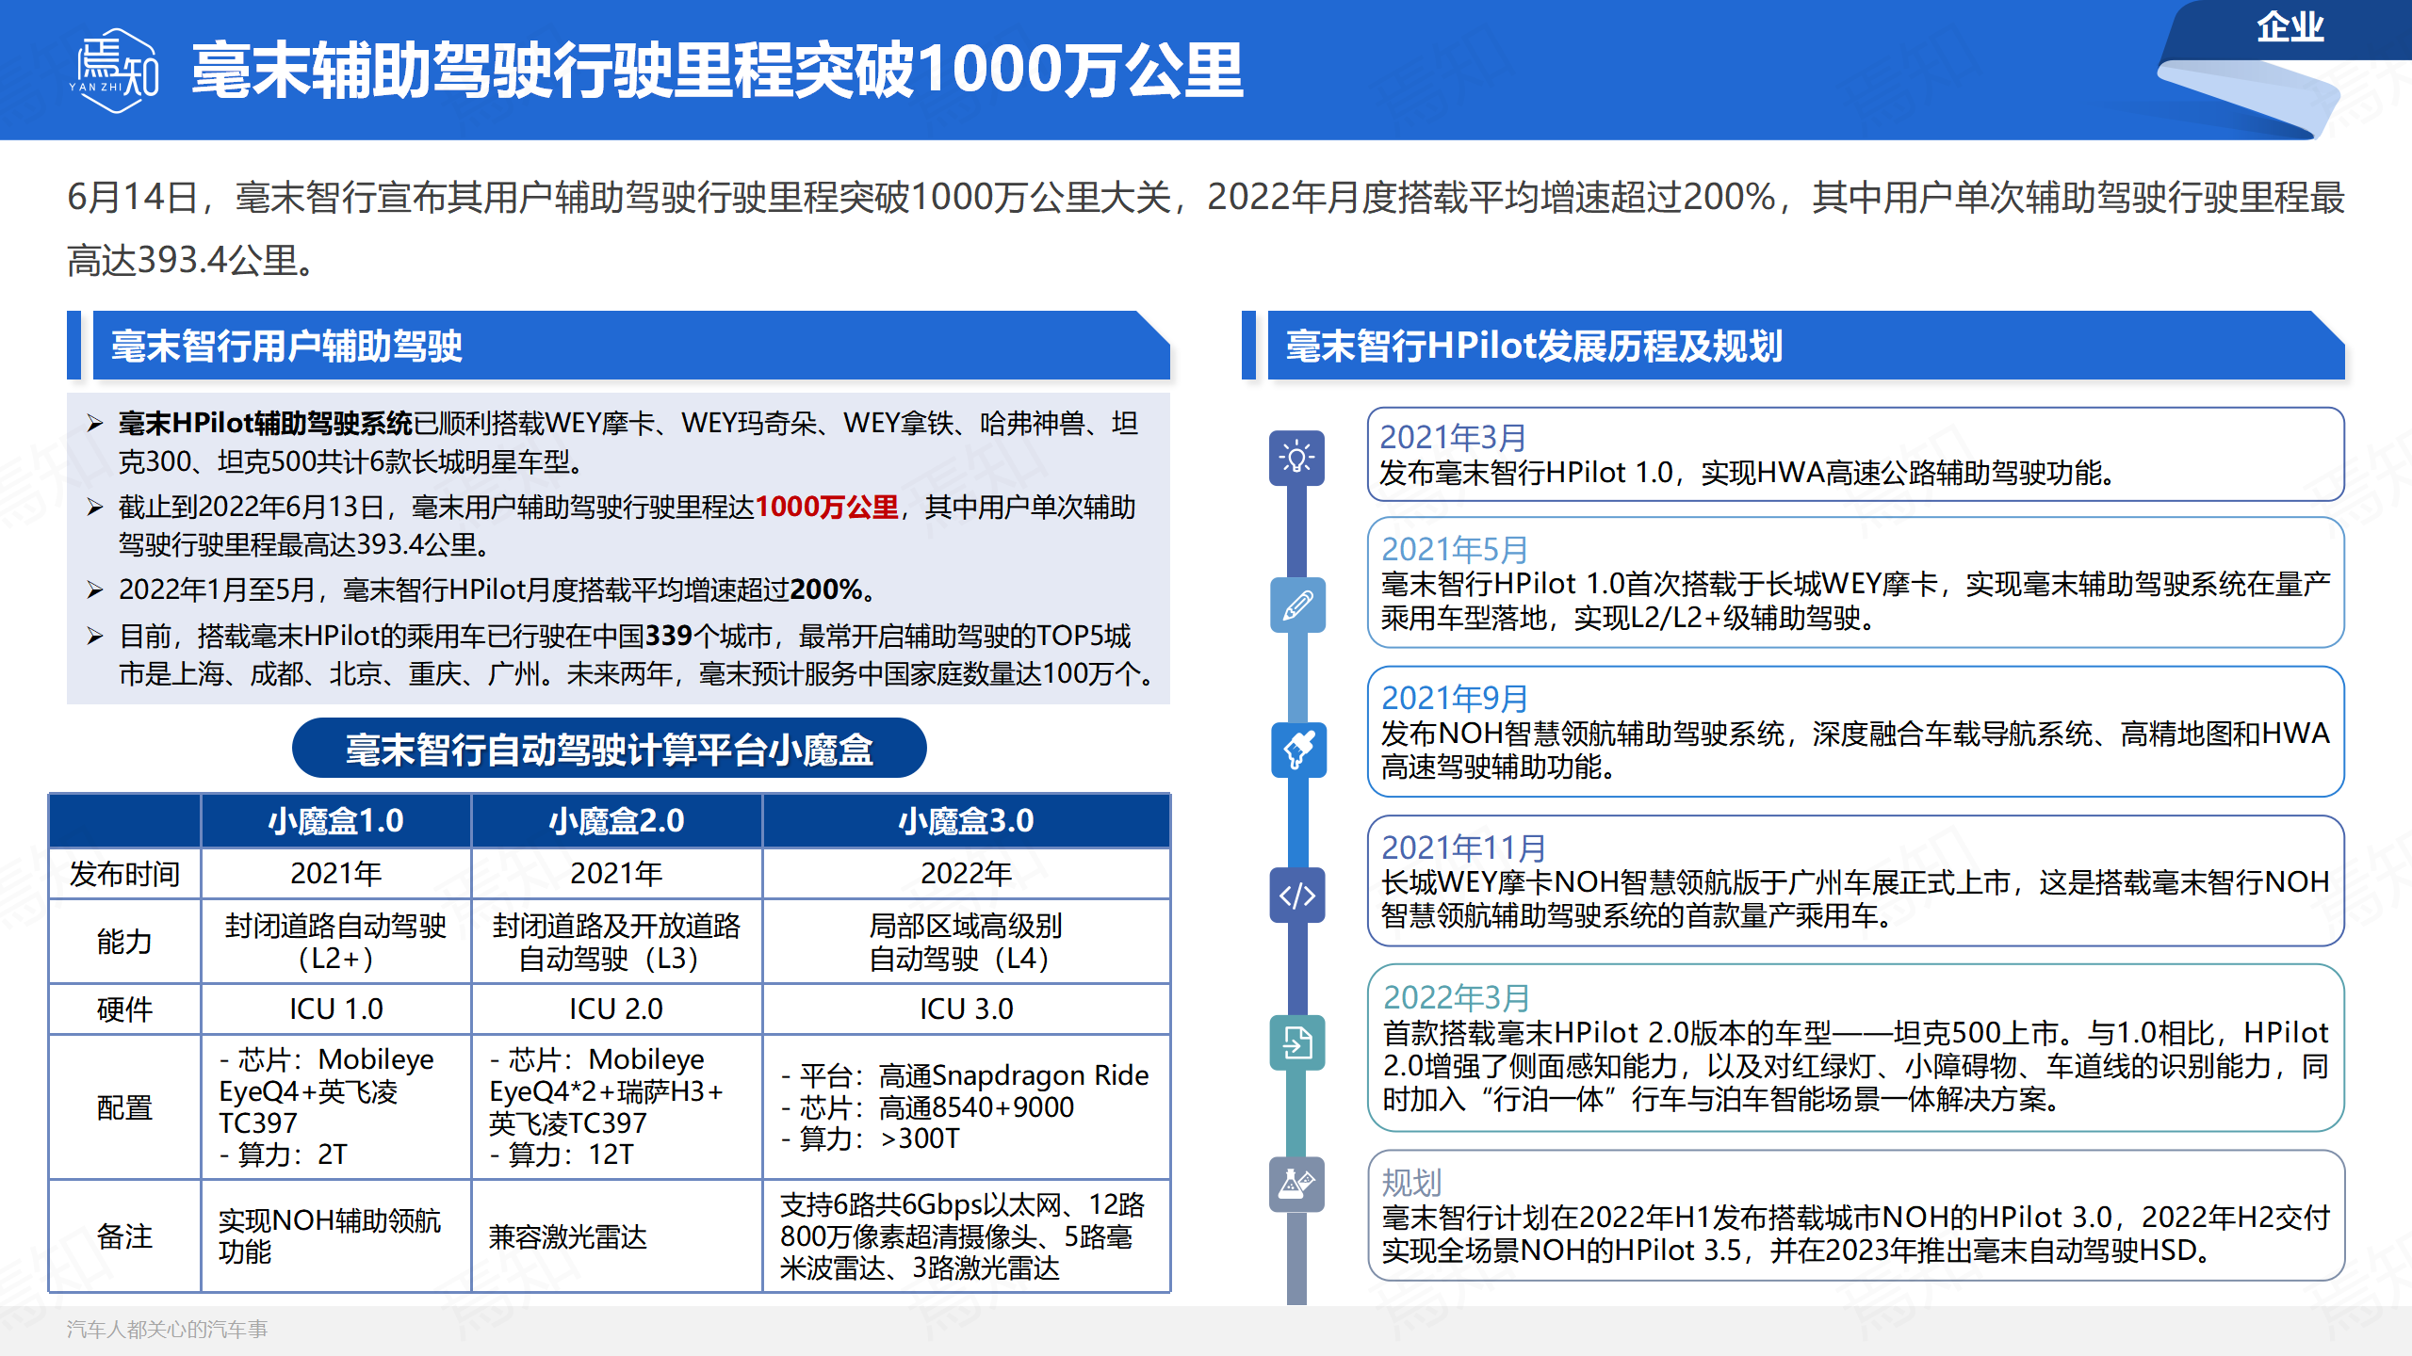Click column header 小魔盒3.0
Image resolution: width=2412 pixels, height=1356 pixels.
[x=966, y=820]
